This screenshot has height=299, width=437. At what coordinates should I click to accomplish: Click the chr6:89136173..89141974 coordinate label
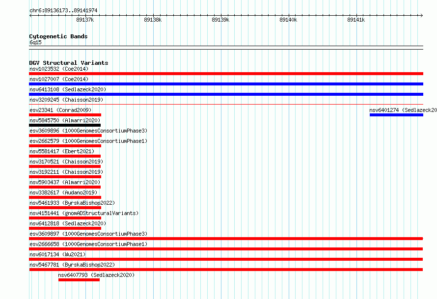(x=63, y=10)
